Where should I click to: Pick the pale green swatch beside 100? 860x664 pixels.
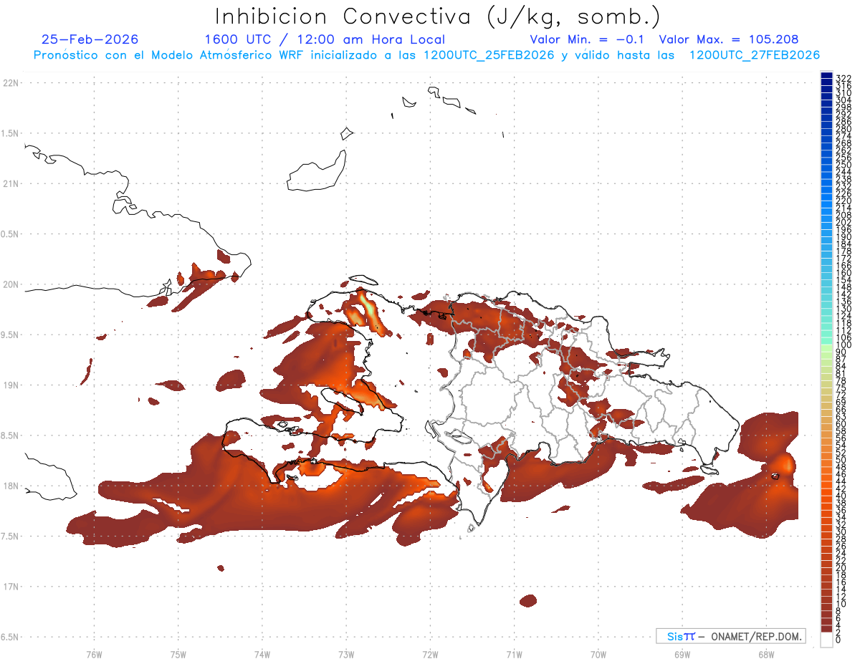tap(827, 349)
